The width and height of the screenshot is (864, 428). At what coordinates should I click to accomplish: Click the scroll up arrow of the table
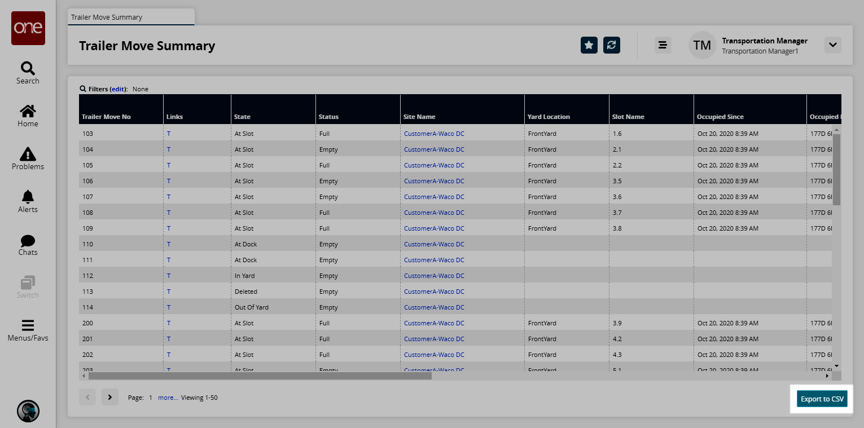837,129
